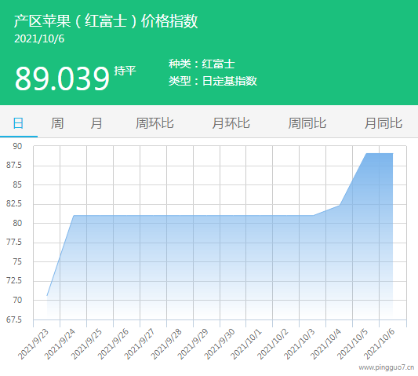Click the 种类：红富士 label
The height and width of the screenshot is (376, 418).
(x=202, y=64)
